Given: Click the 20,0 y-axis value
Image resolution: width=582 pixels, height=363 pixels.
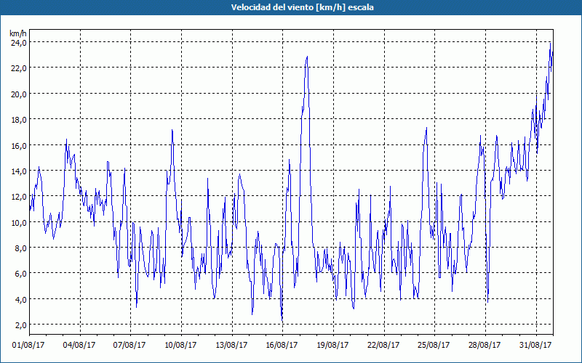Looking at the screenshot, I should tap(18, 94).
